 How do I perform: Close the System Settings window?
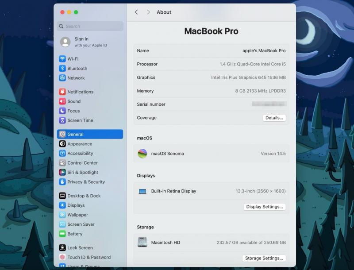62,12
